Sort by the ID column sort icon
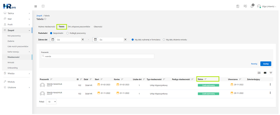 pos(81,79)
